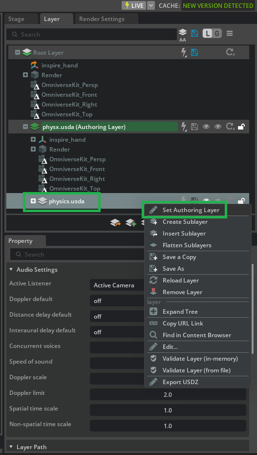257x455 pixels.
Task: Toggle the lock on physx.usda layer
Action: click(x=241, y=127)
